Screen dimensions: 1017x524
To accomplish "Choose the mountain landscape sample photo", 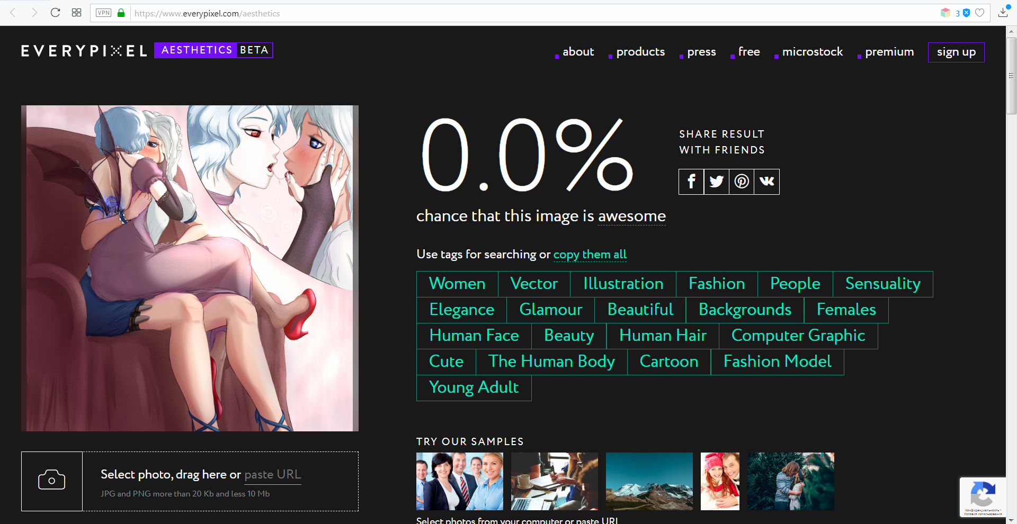I will click(x=649, y=481).
